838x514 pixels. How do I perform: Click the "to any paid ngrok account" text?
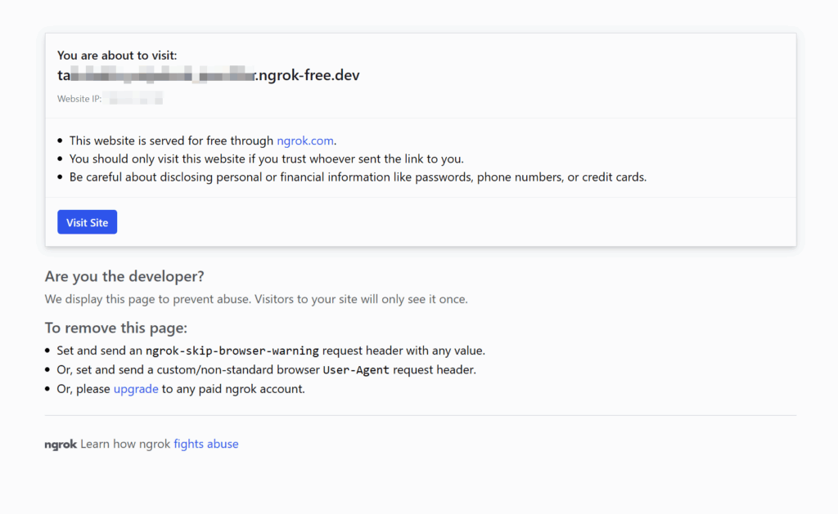pos(232,389)
